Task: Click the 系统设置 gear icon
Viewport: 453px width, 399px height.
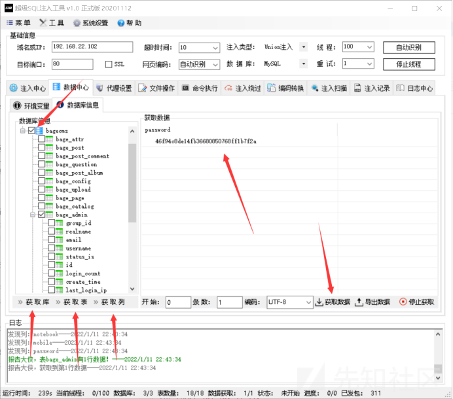Action: click(x=77, y=23)
